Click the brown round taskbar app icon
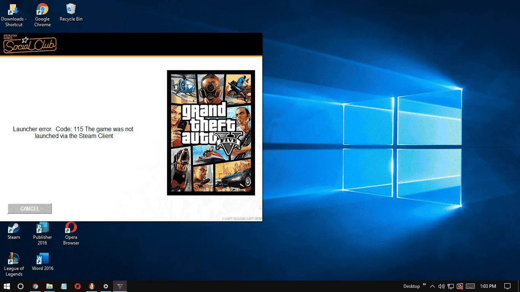This screenshot has height=292, width=520. click(92, 286)
